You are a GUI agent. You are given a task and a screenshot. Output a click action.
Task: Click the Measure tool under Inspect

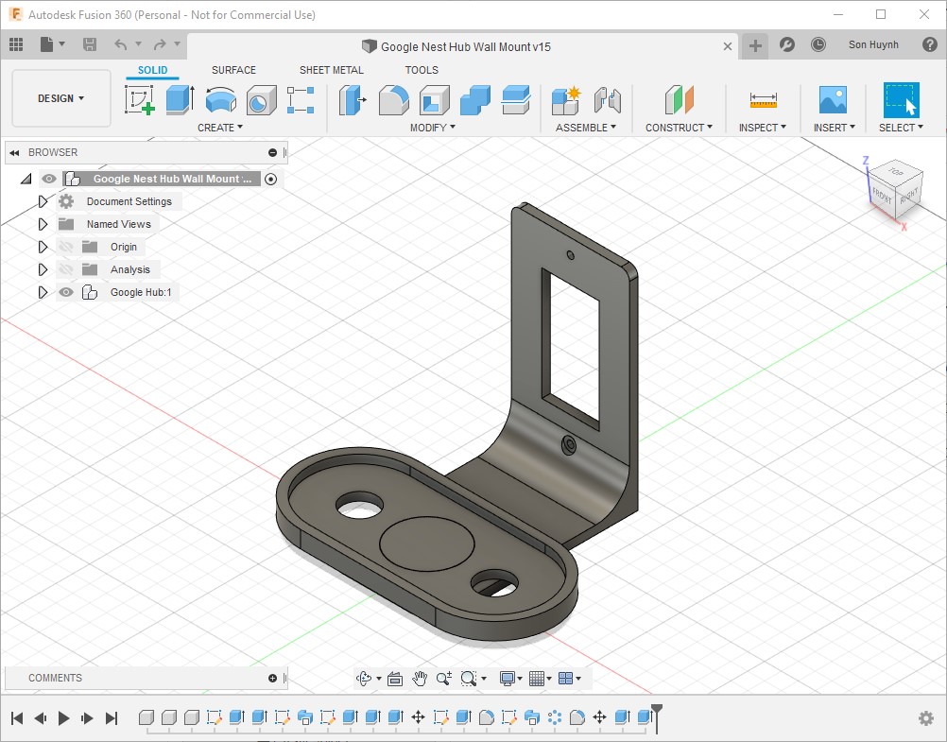coord(764,99)
